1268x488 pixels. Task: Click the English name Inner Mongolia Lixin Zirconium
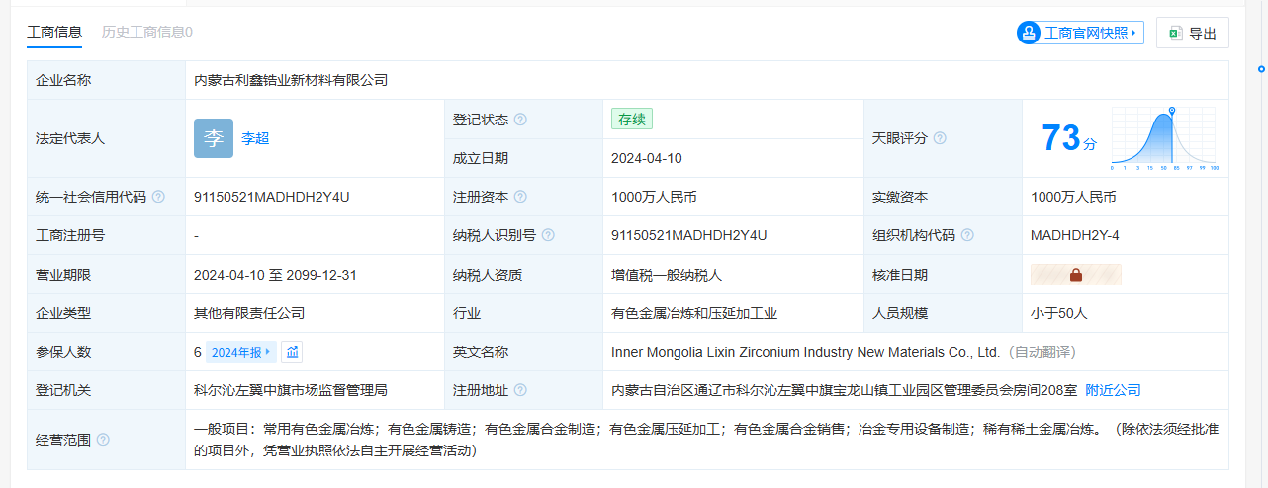pos(806,352)
